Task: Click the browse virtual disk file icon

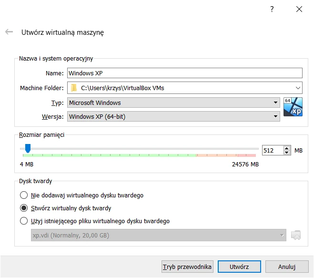Action: [296, 235]
